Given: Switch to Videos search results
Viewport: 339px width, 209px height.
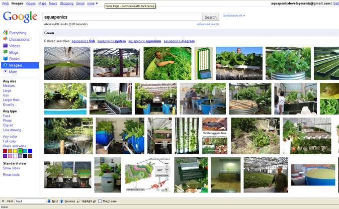Looking at the screenshot, I should pyautogui.click(x=14, y=46).
